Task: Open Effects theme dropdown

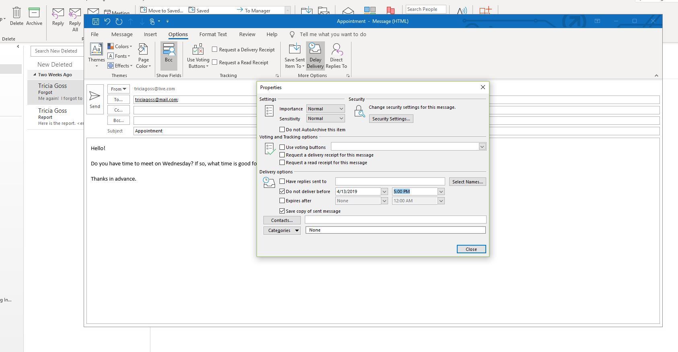Action: point(120,65)
